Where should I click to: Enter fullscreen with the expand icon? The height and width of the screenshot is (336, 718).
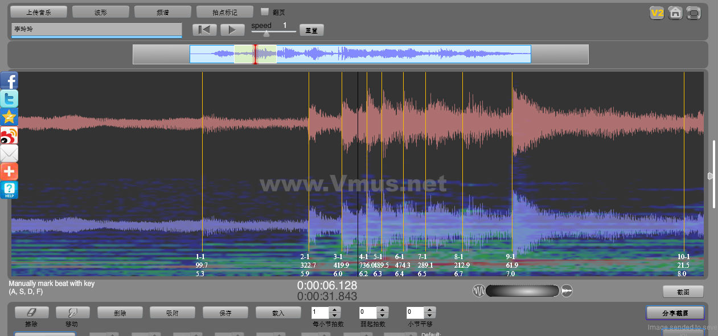coord(694,13)
